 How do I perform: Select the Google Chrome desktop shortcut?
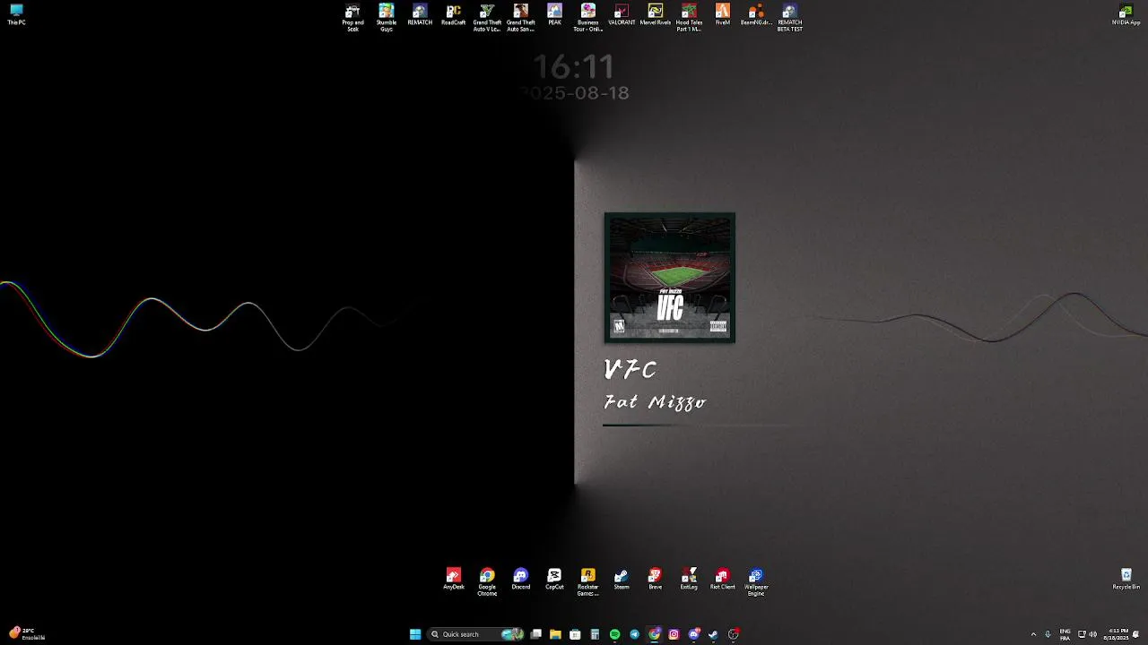(x=487, y=582)
